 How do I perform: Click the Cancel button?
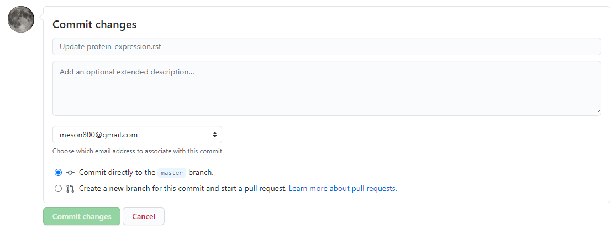[x=144, y=216]
